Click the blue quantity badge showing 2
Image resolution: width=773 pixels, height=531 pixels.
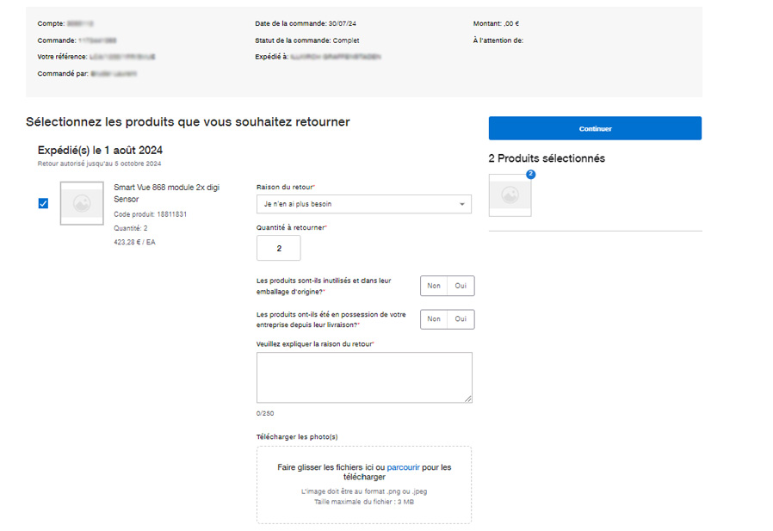point(530,174)
